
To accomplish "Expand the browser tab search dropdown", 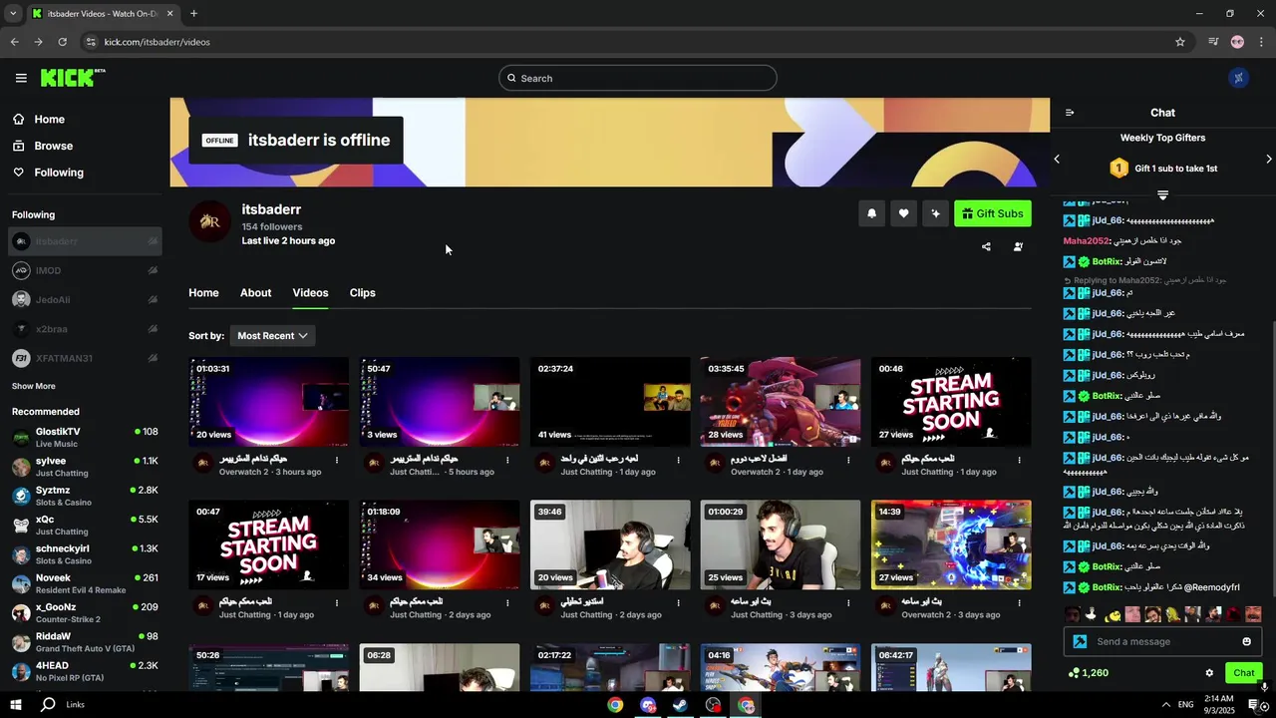I will click(x=13, y=14).
